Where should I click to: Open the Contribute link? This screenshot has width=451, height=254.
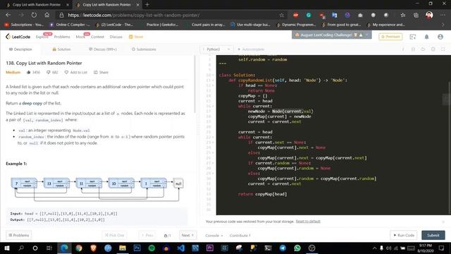click(x=240, y=236)
